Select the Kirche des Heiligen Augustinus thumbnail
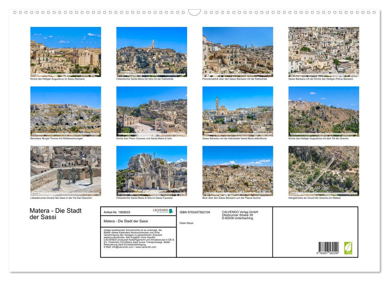 65,51
